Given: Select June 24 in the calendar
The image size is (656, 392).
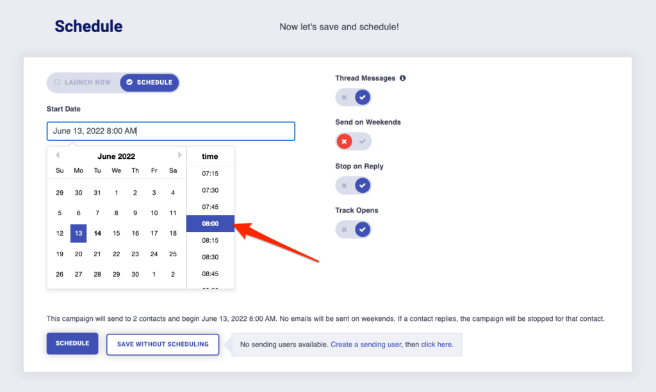Looking at the screenshot, I should [x=154, y=254].
